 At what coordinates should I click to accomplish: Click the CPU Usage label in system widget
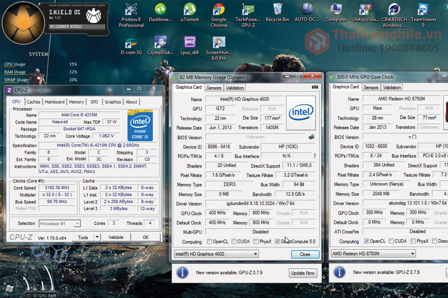tap(15, 64)
